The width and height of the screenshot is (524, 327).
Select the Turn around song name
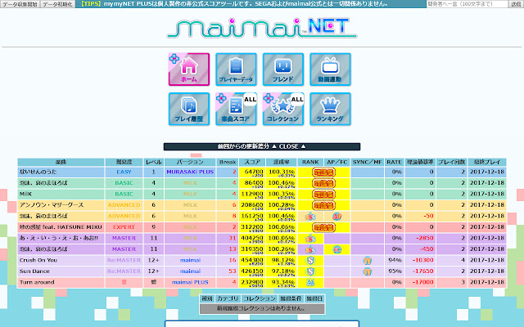pos(37,282)
